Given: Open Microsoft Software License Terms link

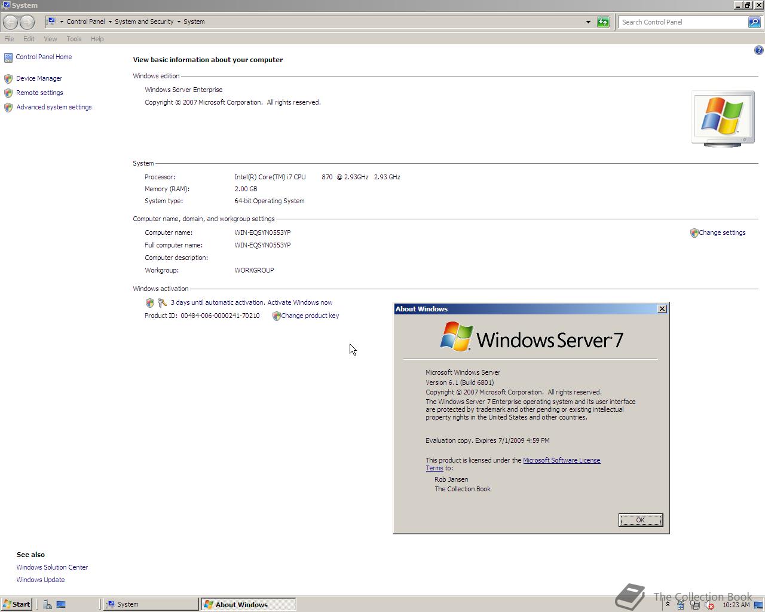Looking at the screenshot, I should pyautogui.click(x=561, y=460).
